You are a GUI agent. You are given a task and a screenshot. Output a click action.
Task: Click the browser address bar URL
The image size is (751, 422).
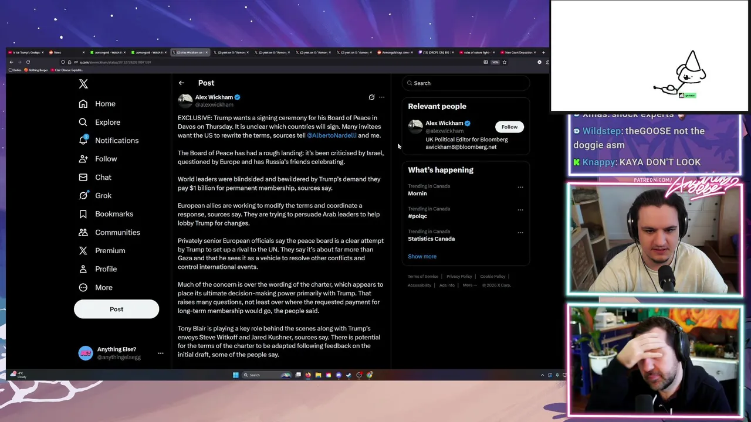[x=116, y=62]
